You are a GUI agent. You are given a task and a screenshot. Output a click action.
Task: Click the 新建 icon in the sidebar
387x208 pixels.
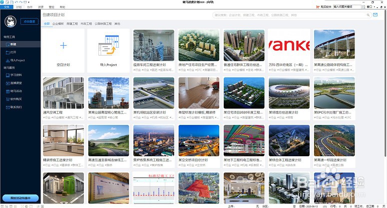(x=7, y=44)
